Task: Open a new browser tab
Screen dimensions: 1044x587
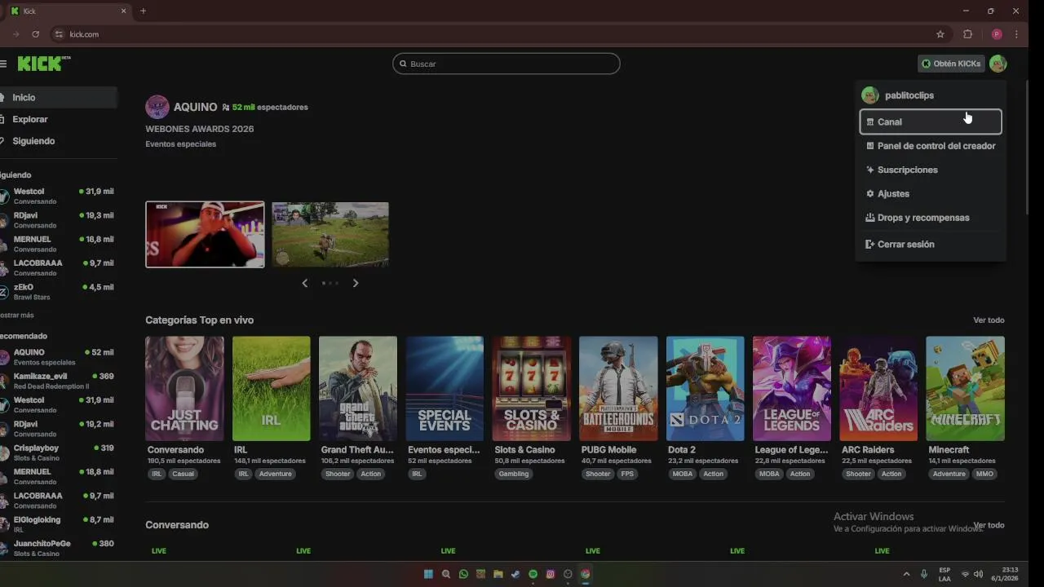Action: [x=143, y=11]
